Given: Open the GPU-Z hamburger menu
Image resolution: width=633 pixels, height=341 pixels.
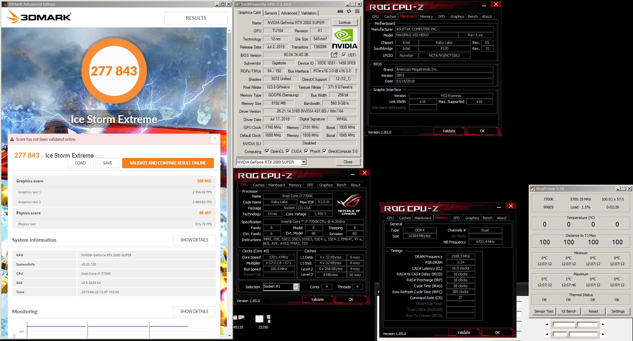Looking at the screenshot, I should tap(357, 11).
